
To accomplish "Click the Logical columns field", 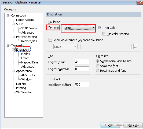I will [x=82, y=69].
